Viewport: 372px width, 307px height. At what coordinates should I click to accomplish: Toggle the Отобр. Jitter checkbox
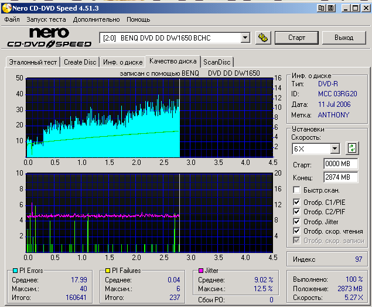coord(297,222)
